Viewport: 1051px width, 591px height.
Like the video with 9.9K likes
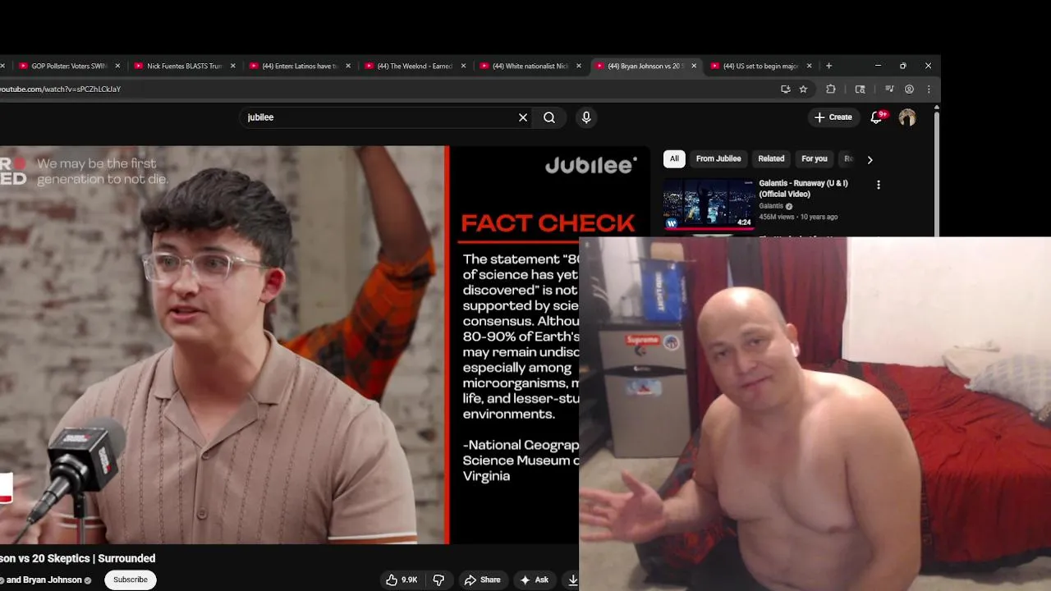point(402,580)
